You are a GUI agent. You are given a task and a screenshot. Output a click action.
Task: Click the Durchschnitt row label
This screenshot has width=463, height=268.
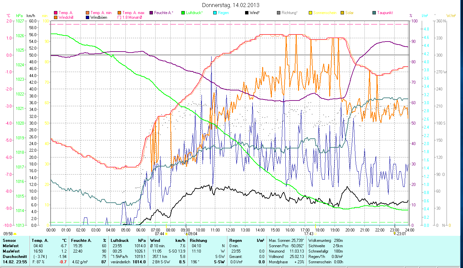[14, 257]
